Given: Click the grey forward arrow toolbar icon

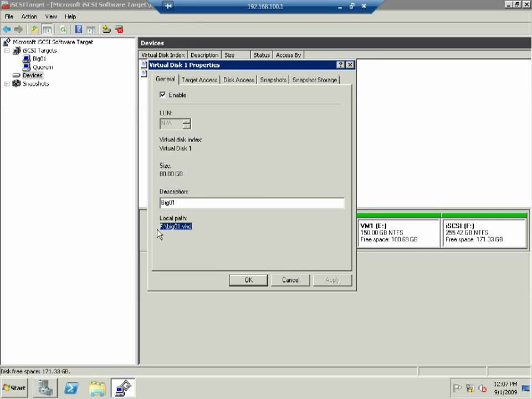Looking at the screenshot, I should 19,29.
